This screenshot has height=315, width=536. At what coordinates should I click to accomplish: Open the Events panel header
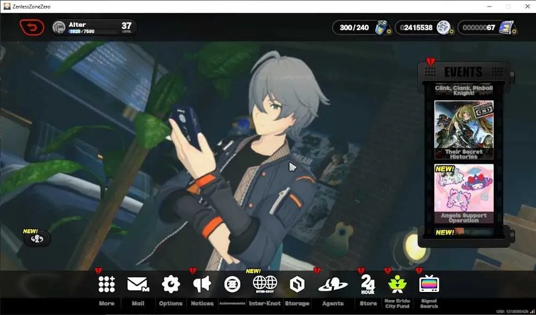(464, 72)
